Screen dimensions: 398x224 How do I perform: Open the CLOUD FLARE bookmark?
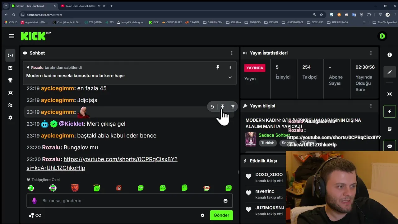(x=172, y=22)
